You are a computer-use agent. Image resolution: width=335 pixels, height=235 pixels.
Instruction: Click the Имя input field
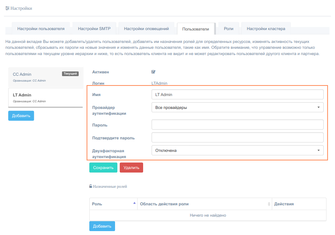pos(237,94)
